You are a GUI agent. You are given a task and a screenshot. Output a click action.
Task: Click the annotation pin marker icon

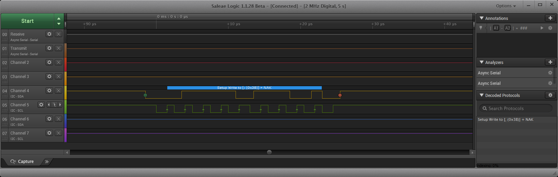click(x=481, y=28)
